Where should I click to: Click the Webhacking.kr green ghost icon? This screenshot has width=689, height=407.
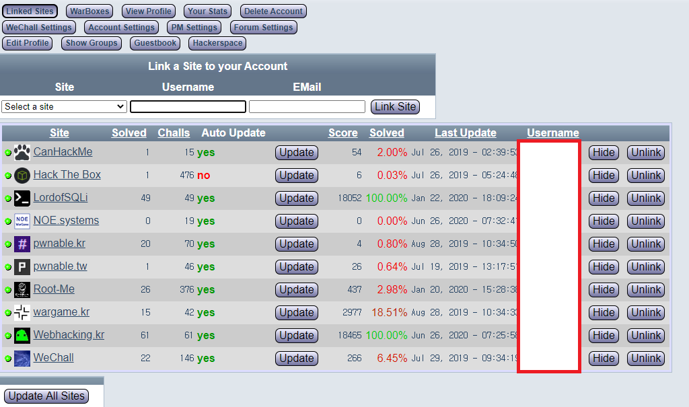22,336
